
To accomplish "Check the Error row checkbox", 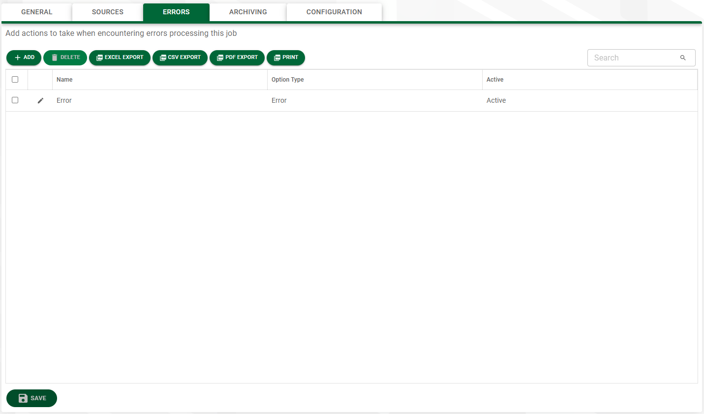I will (15, 100).
